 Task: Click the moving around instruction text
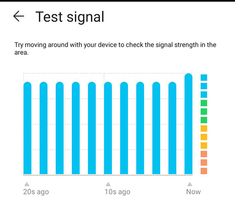click(115, 49)
